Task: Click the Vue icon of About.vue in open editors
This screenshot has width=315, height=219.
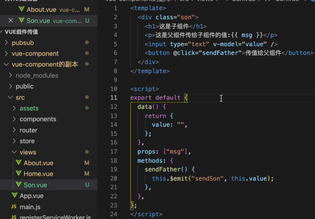Action: (21, 9)
